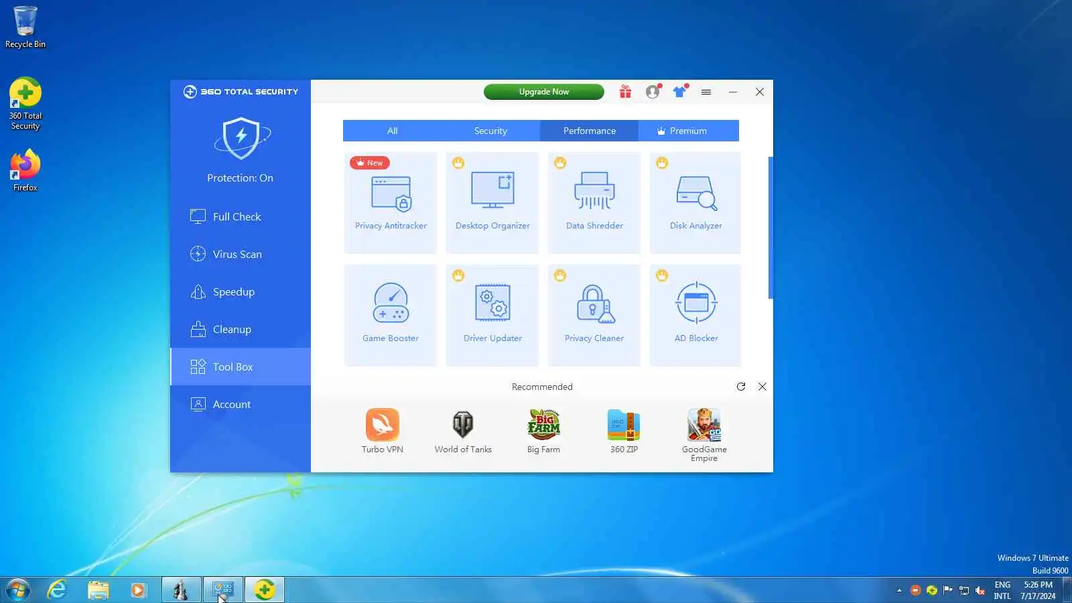Go to Full Check in sidebar

[241, 216]
